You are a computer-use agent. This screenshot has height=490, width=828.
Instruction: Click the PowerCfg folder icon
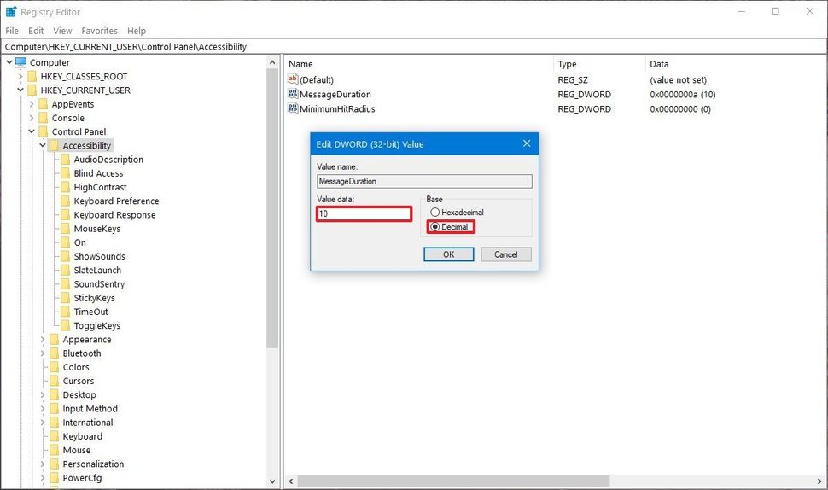click(55, 478)
